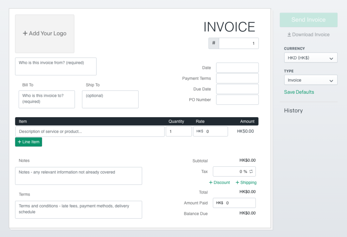Add a new Line Item
347x237 pixels.
click(28, 142)
